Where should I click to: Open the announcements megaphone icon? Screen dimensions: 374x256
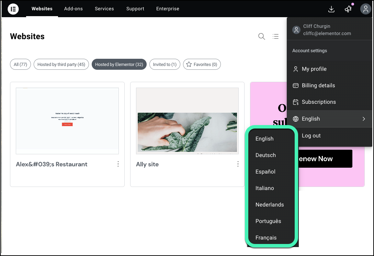348,9
